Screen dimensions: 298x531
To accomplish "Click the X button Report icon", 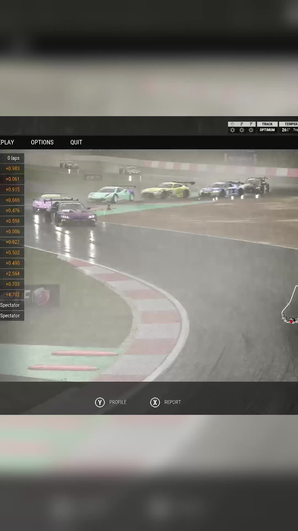I will [x=155, y=402].
